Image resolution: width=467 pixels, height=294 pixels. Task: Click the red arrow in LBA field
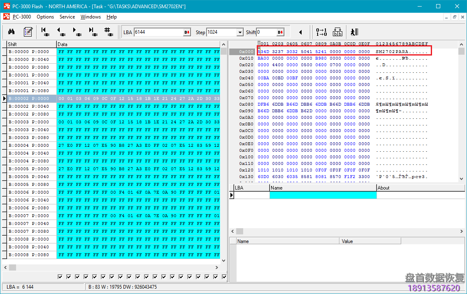(187, 32)
